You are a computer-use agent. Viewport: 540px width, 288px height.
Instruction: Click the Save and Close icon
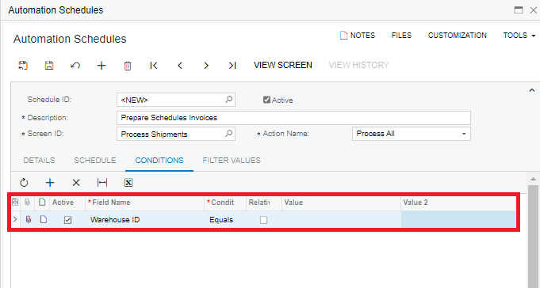[23, 66]
